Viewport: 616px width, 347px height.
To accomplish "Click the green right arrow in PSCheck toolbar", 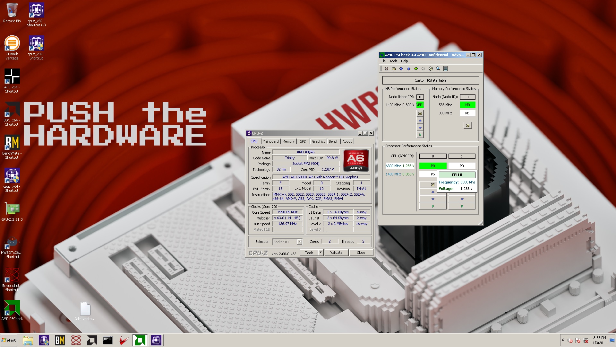I will coord(416,69).
